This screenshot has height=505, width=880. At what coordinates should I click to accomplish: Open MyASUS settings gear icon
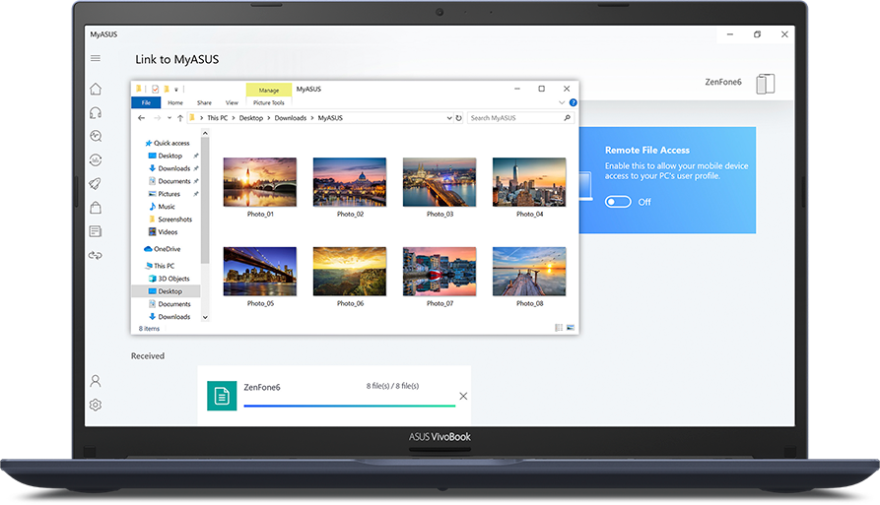coord(96,405)
